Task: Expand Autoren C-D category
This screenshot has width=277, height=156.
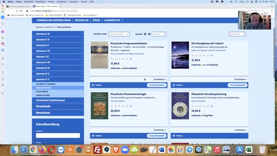Action: [58, 39]
